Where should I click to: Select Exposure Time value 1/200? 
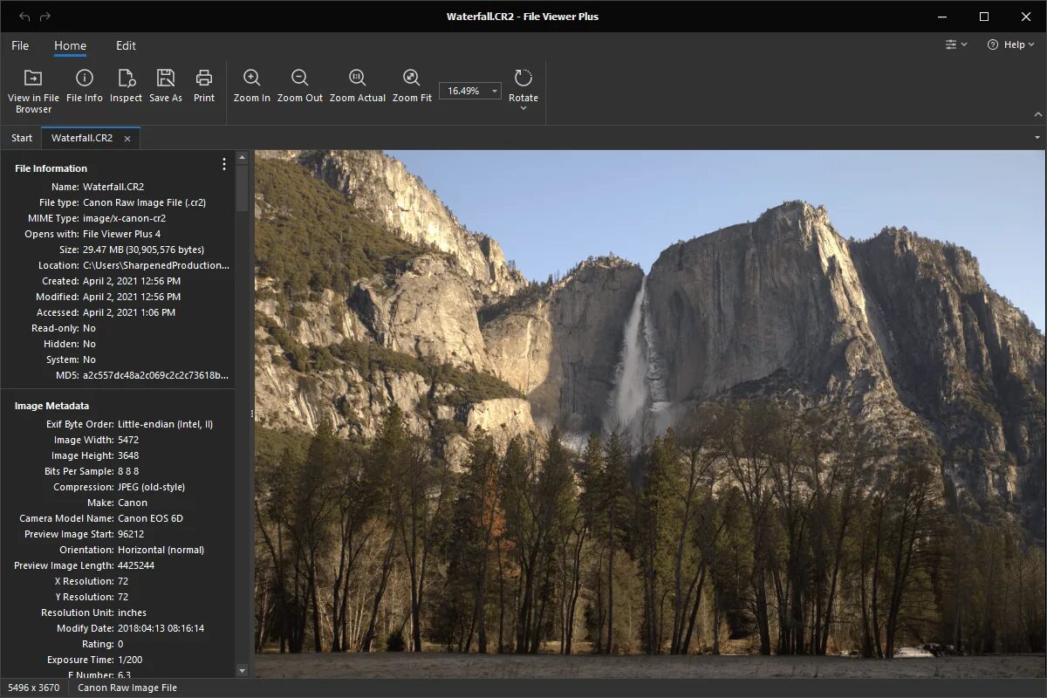tap(129, 660)
